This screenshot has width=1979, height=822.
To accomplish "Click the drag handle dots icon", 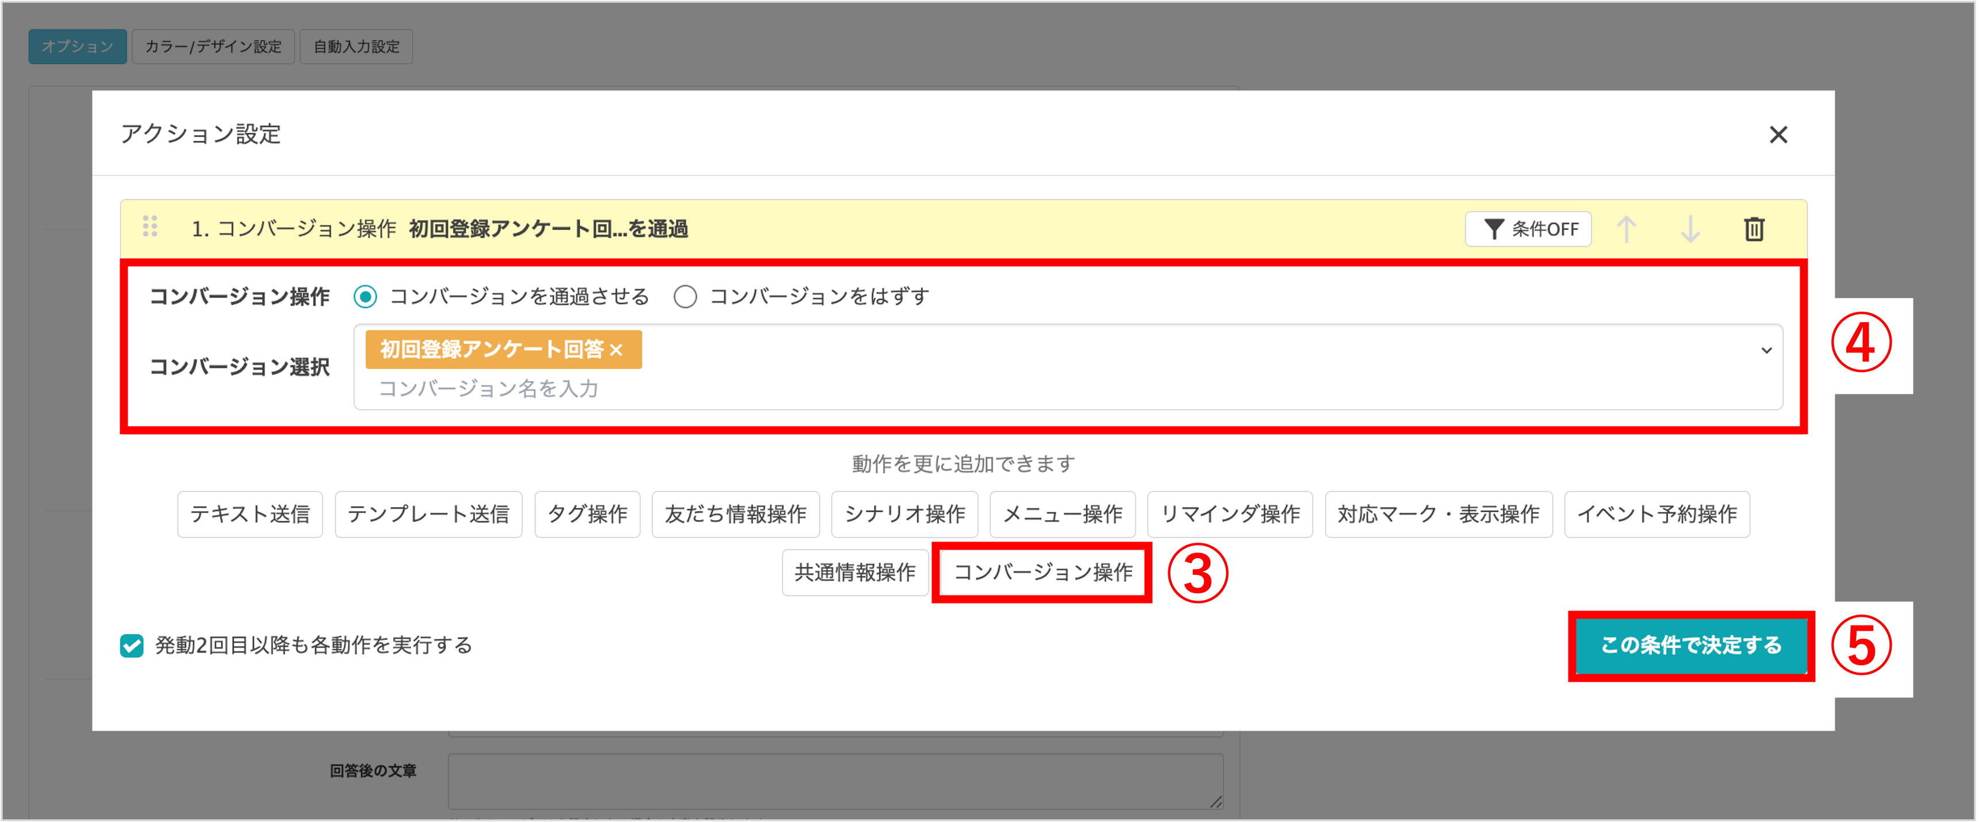I will tap(150, 226).
